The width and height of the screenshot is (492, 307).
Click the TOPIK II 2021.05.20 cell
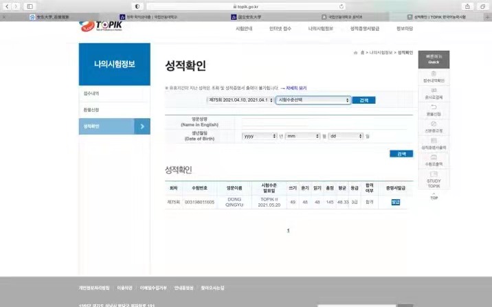tap(269, 202)
